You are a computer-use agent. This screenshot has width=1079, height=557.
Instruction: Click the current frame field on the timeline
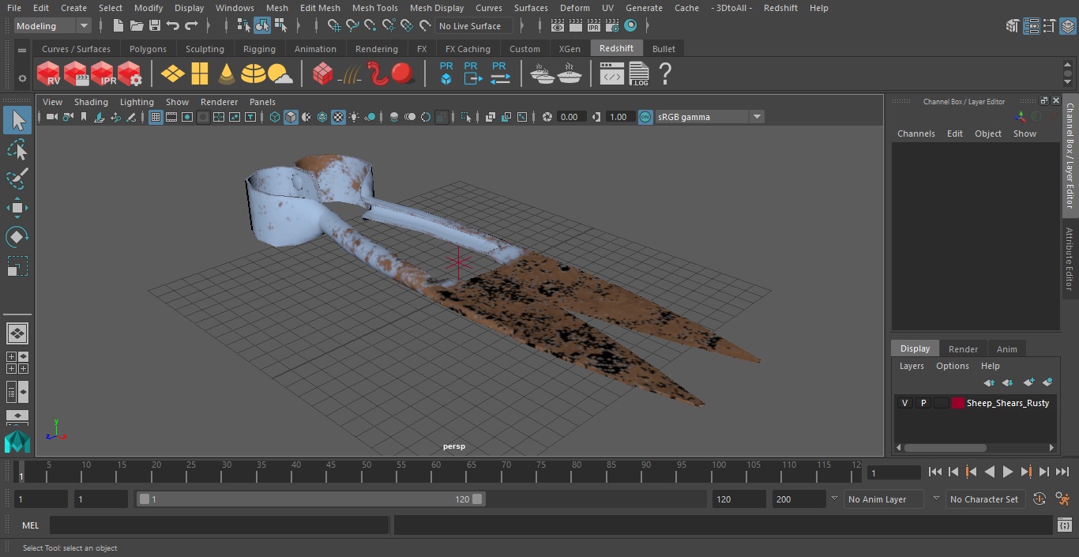[893, 472]
